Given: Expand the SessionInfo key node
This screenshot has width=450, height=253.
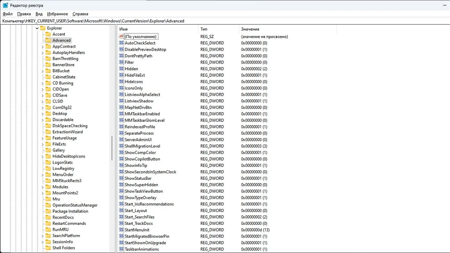Looking at the screenshot, I should click(x=42, y=242).
